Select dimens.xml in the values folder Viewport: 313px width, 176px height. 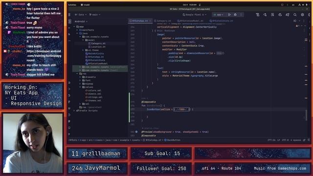pos(93,94)
